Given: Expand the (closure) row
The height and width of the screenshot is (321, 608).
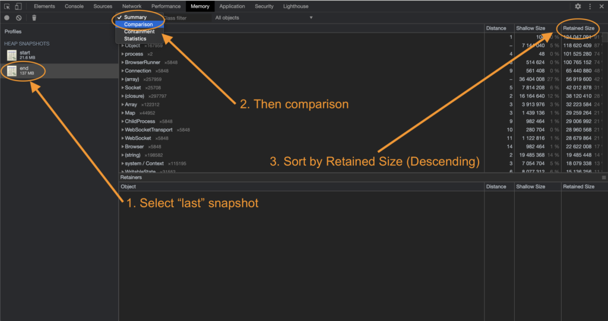Looking at the screenshot, I should (x=123, y=96).
